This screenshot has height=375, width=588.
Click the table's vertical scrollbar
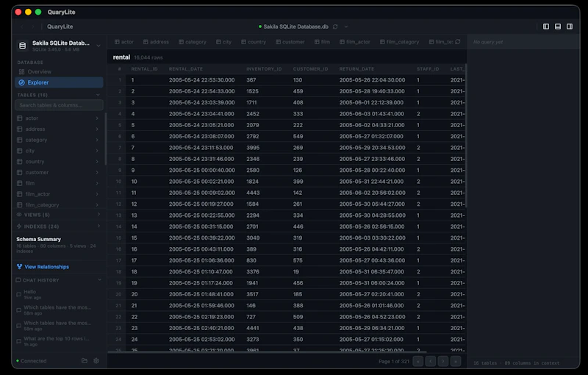[x=466, y=136]
